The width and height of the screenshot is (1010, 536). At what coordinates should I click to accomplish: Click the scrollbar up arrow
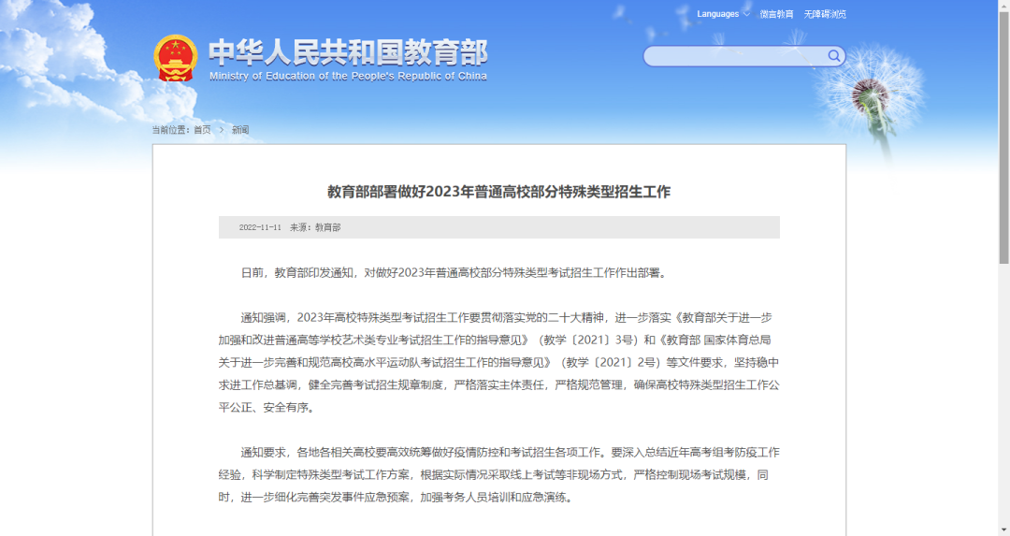[1003, 6]
